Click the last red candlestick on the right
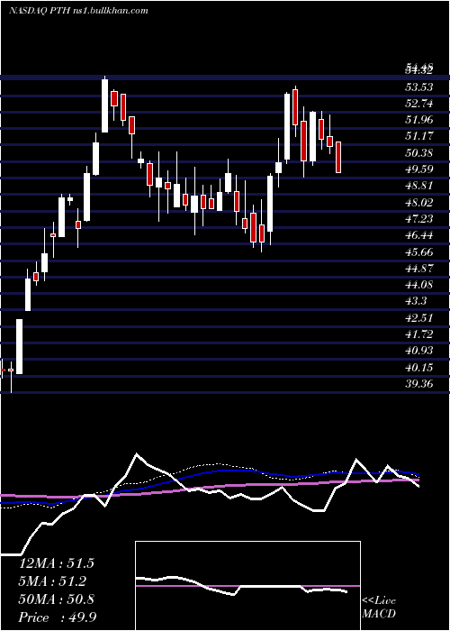The height and width of the screenshot is (631, 450). 338,158
